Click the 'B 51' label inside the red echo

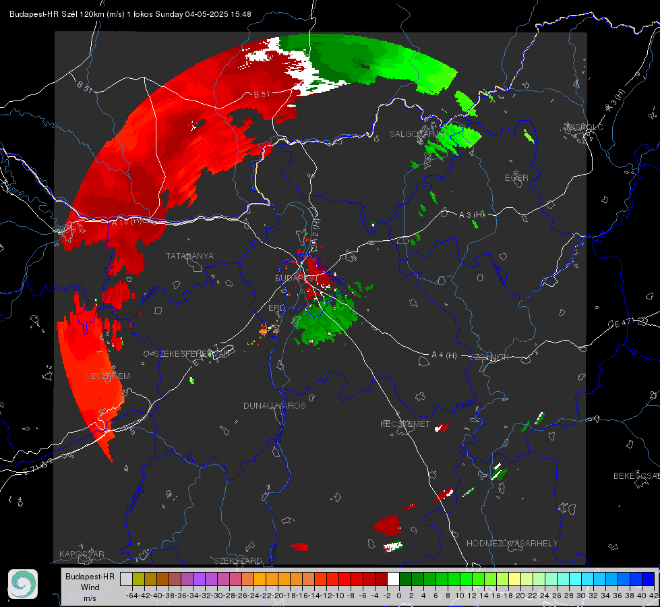pyautogui.click(x=262, y=94)
